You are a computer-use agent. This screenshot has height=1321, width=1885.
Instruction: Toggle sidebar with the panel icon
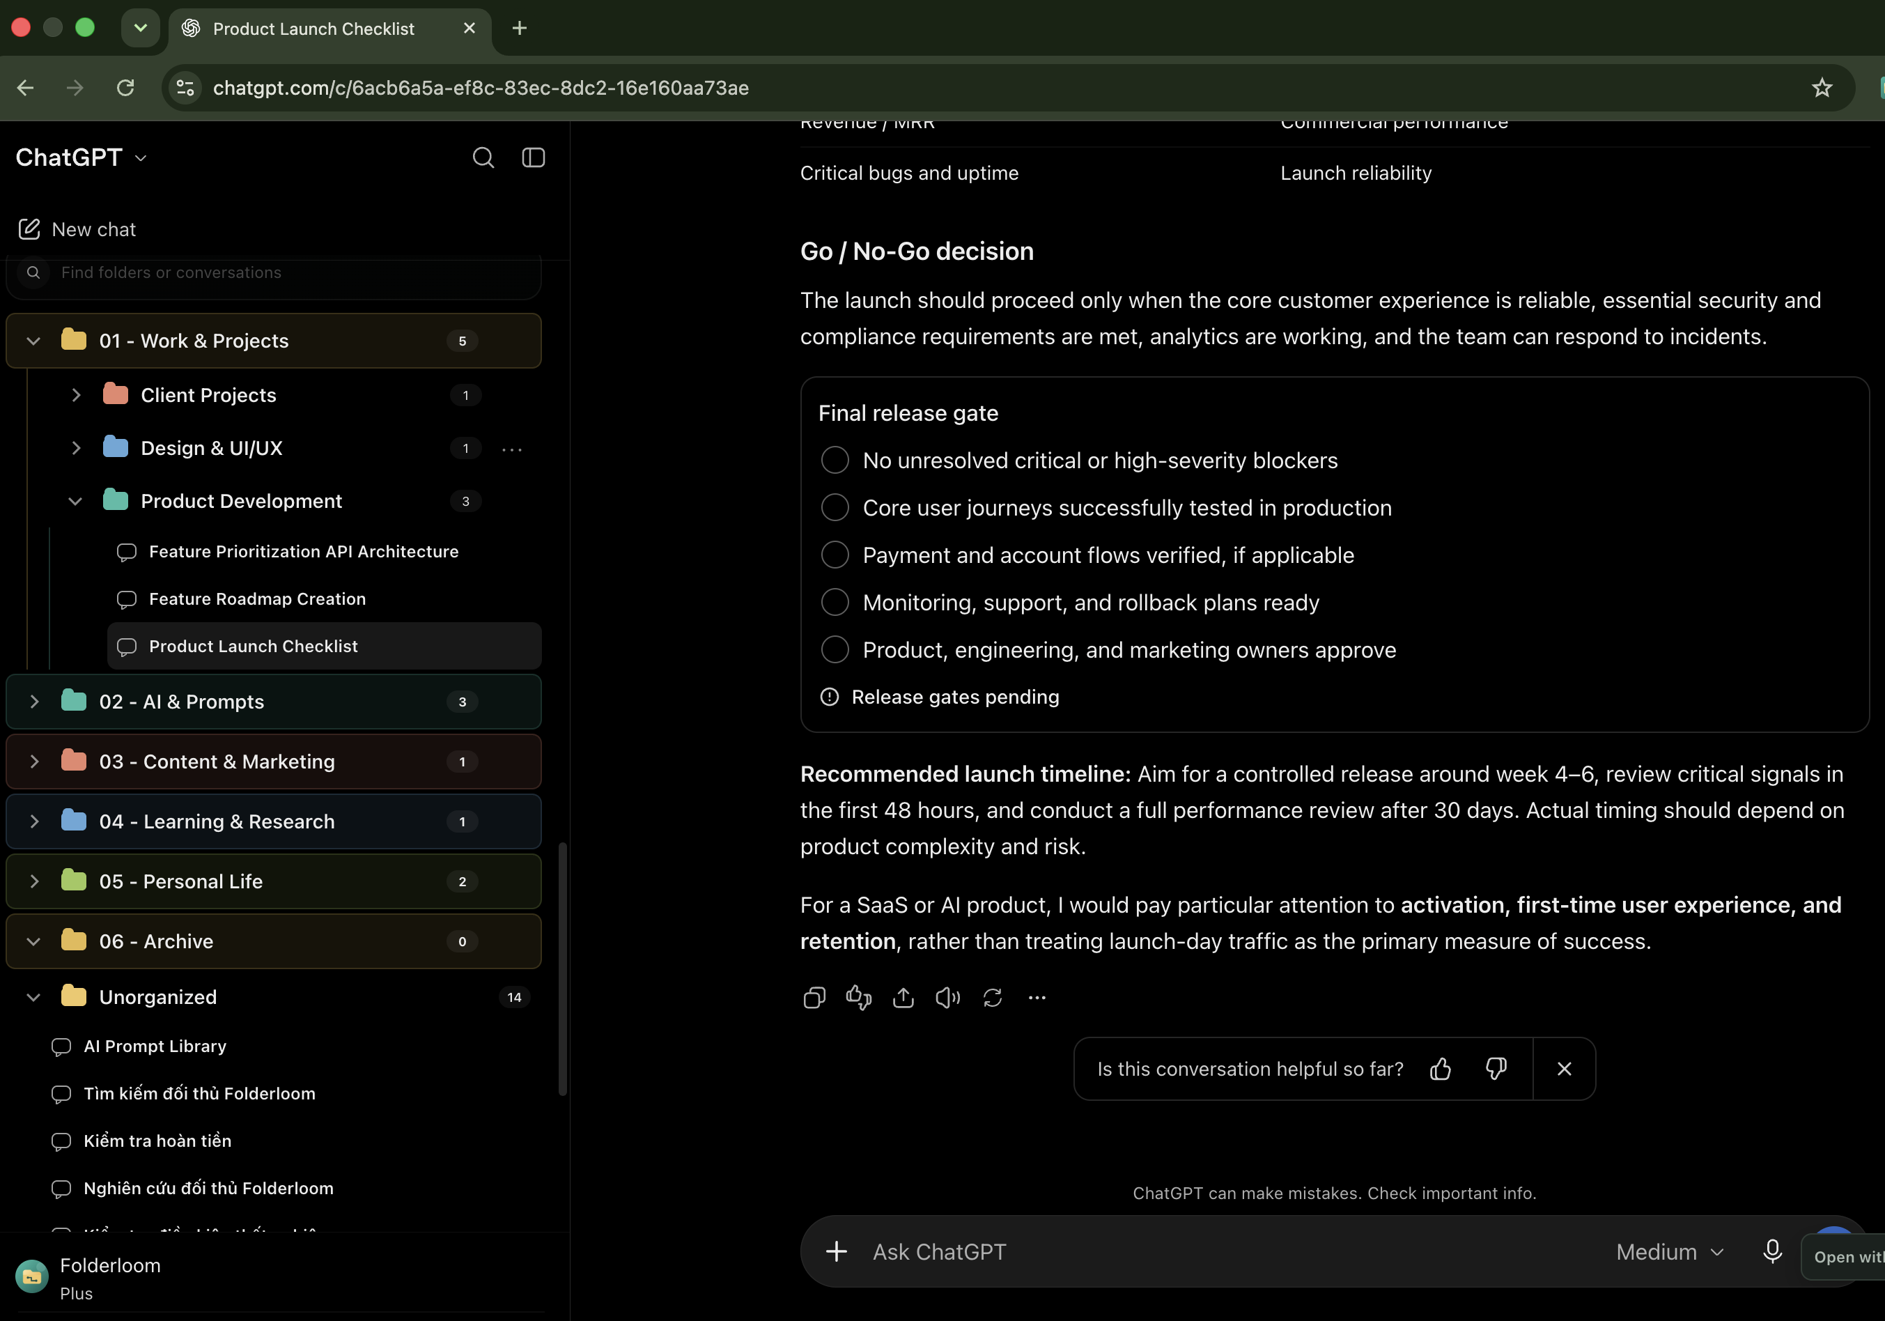click(x=534, y=157)
